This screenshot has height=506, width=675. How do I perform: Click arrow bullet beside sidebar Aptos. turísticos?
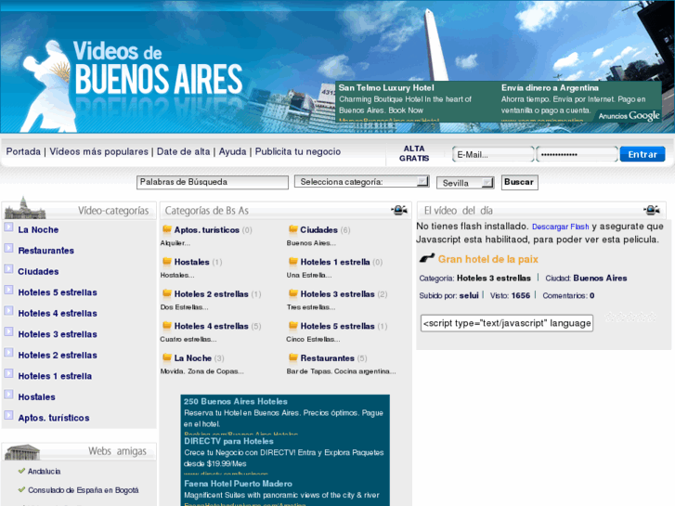tap(8, 415)
